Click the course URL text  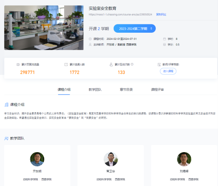click(120, 15)
